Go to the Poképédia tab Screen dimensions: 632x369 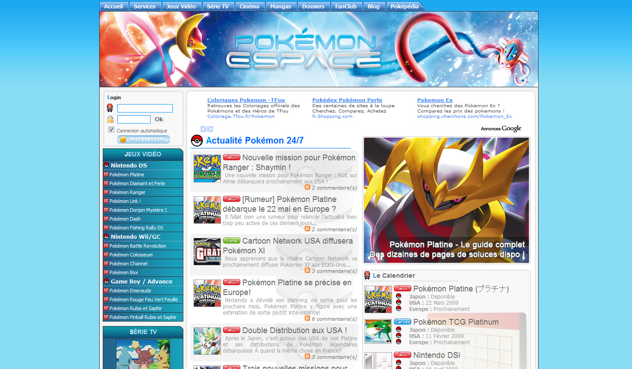(405, 6)
